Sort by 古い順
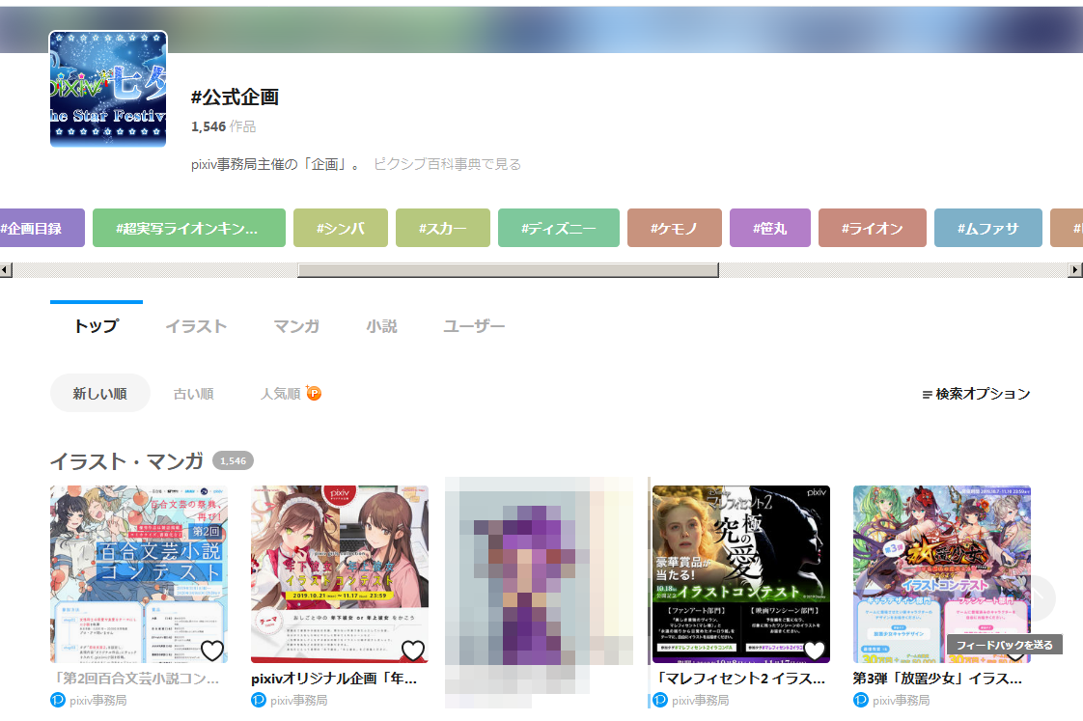The height and width of the screenshot is (721, 1083). click(193, 394)
